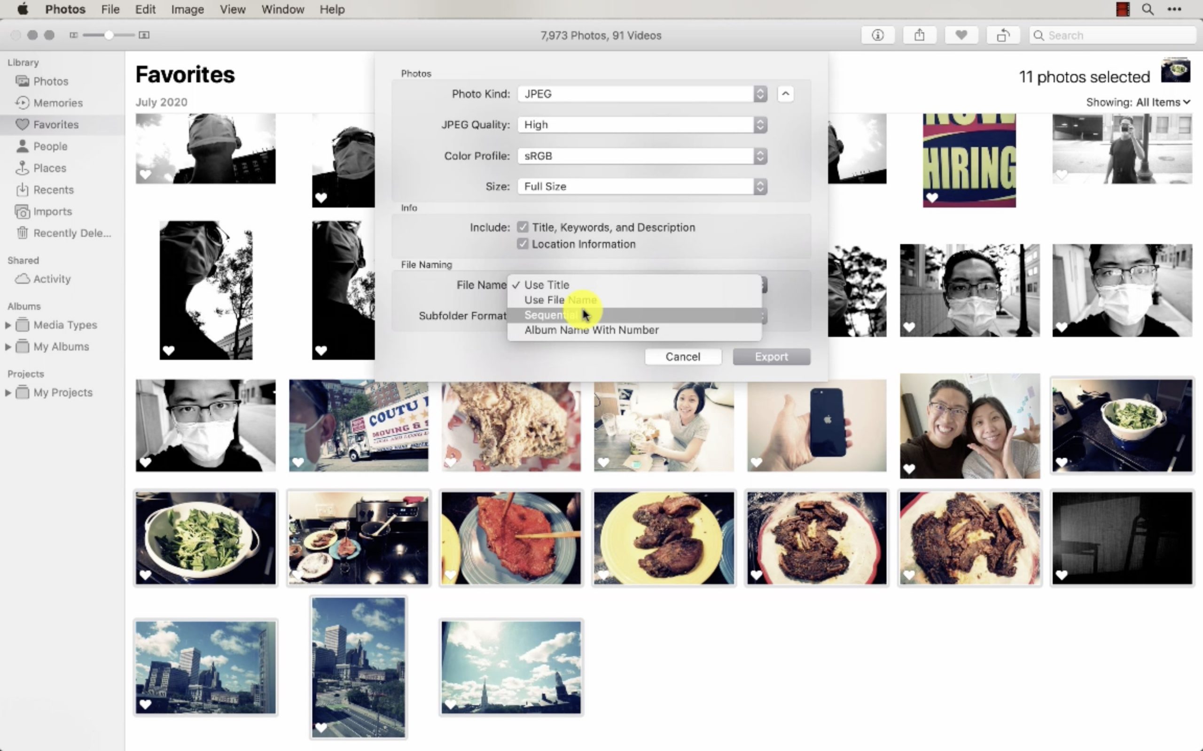The image size is (1203, 751).
Task: Click the Export button
Action: pos(771,357)
